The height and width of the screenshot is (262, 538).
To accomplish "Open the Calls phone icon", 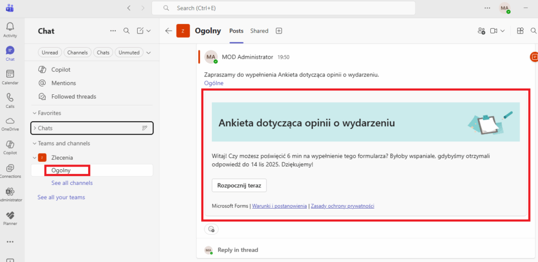I will tap(10, 97).
